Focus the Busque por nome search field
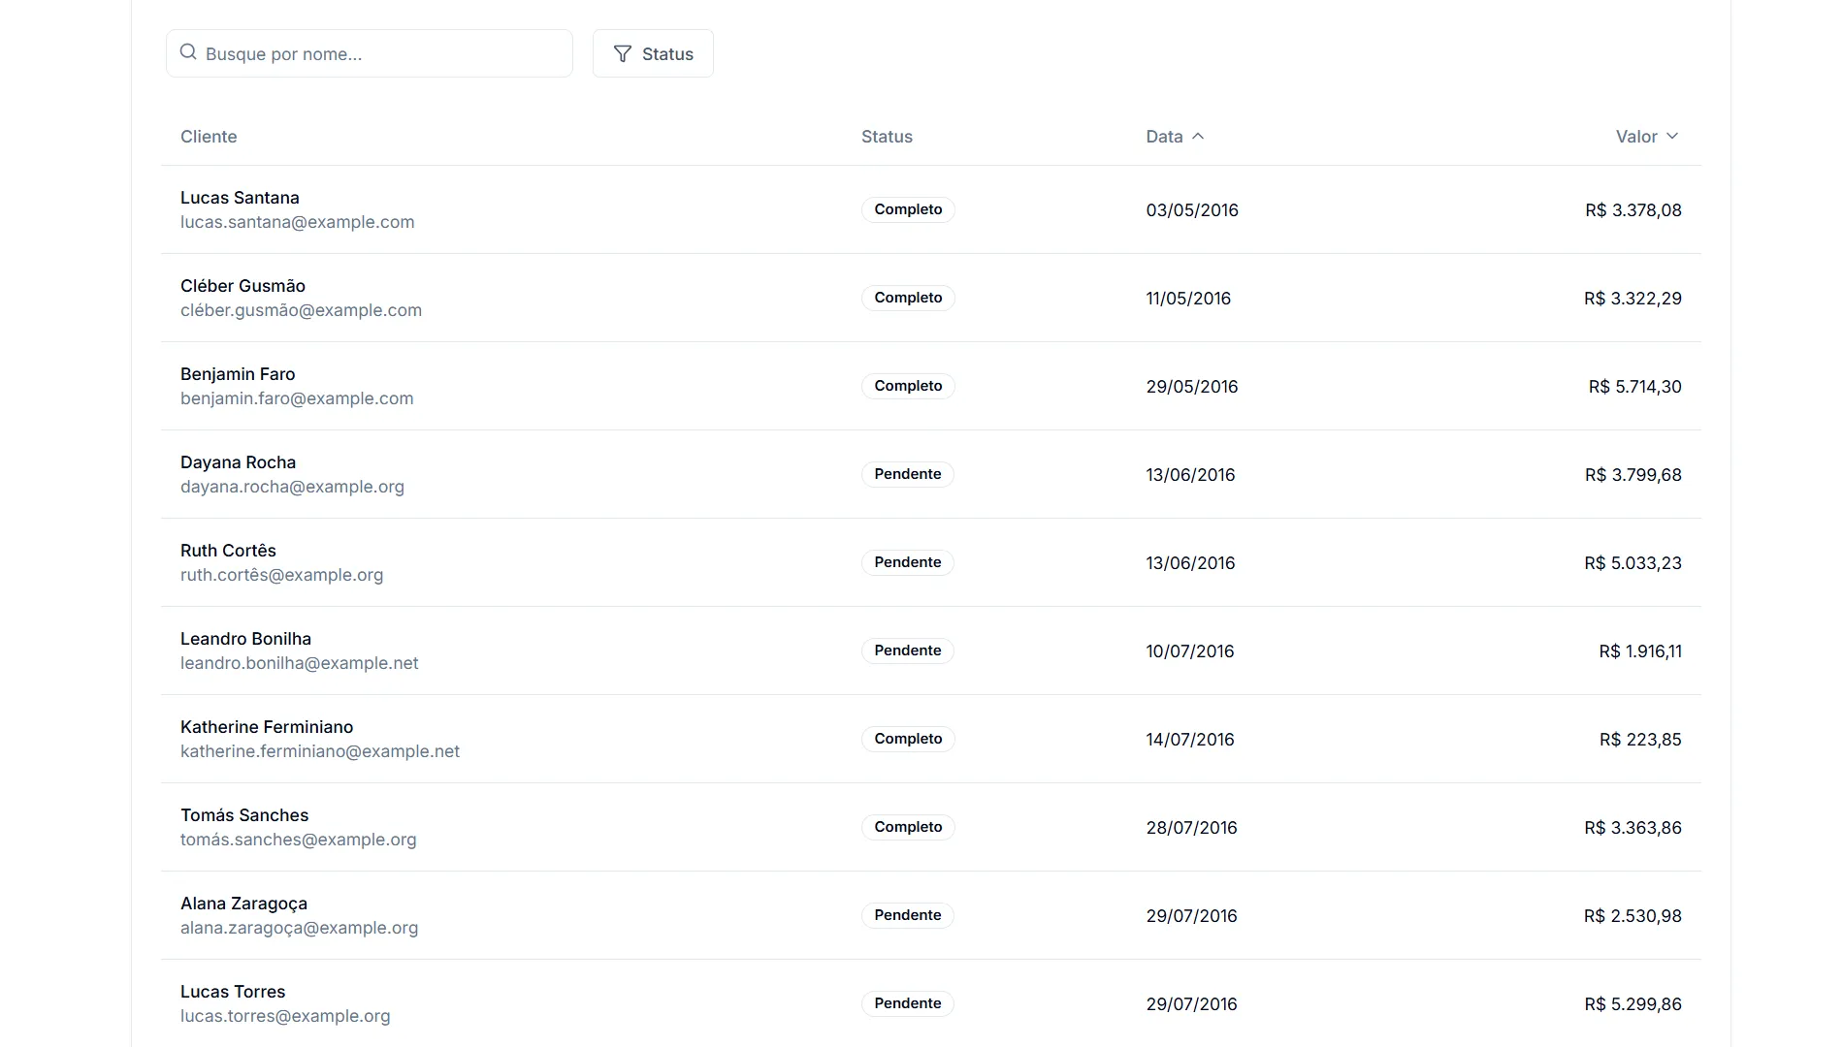Image resolution: width=1843 pixels, height=1047 pixels. (378, 54)
